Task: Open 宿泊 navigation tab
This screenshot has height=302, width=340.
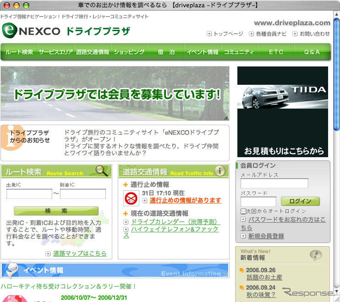Action: (x=166, y=52)
